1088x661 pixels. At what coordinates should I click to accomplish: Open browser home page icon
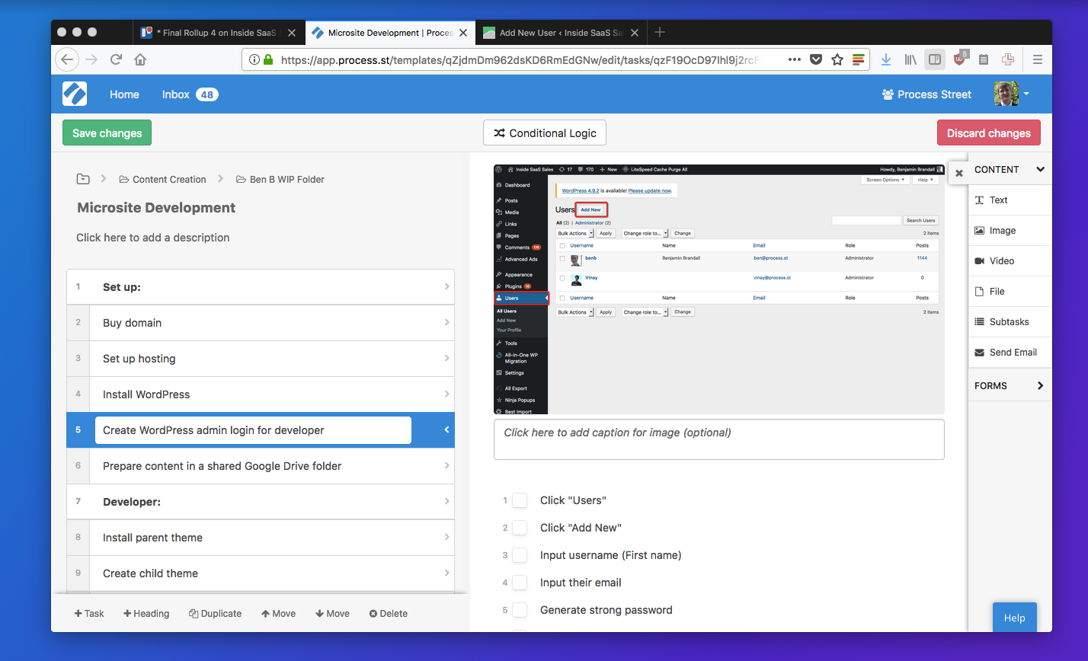coord(140,59)
